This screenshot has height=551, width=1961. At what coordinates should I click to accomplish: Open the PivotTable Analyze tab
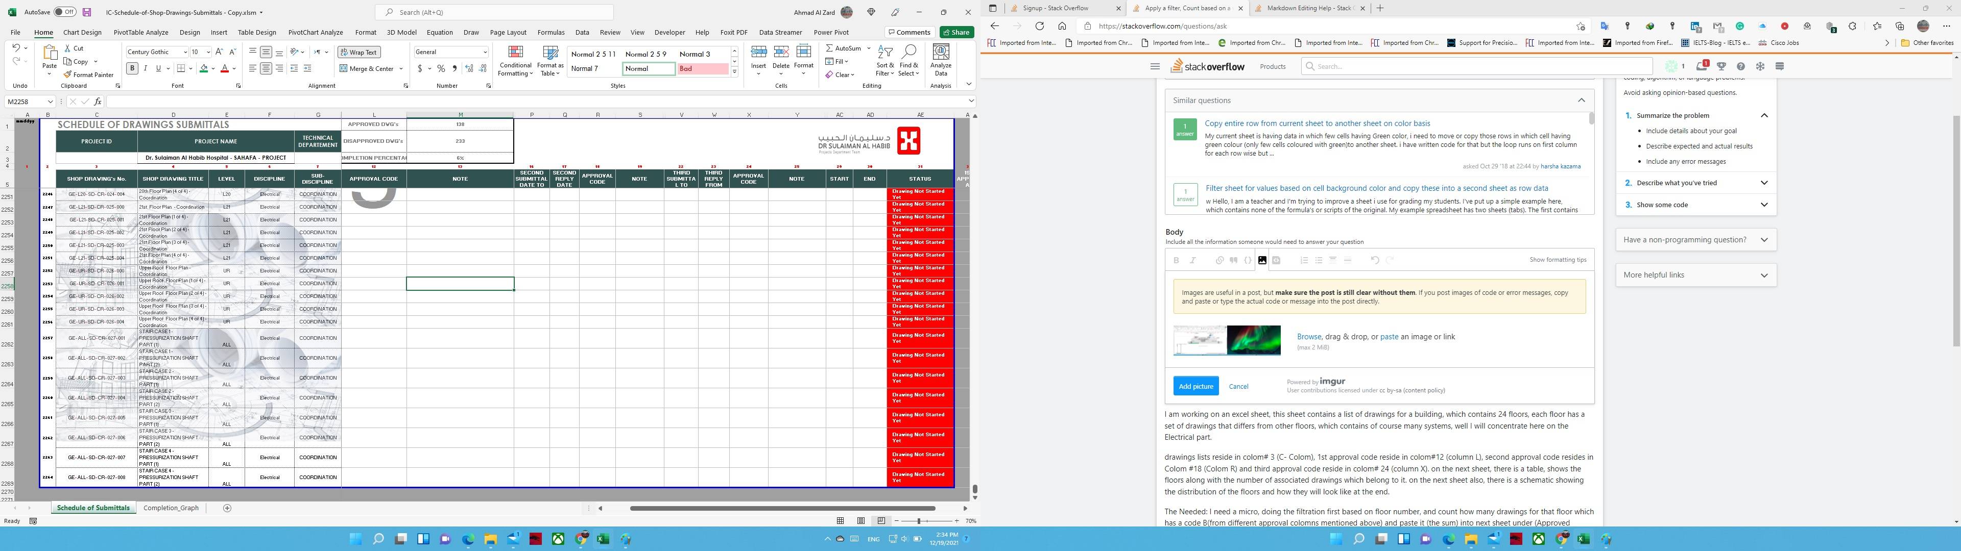(141, 33)
